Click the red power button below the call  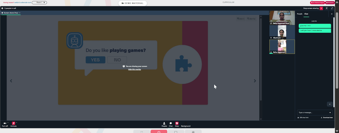click(159, 132)
